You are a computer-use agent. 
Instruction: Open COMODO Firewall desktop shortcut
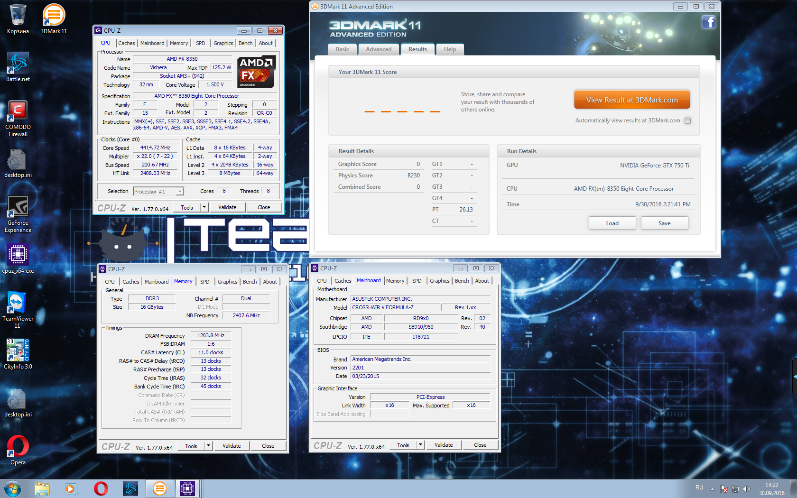click(x=18, y=119)
